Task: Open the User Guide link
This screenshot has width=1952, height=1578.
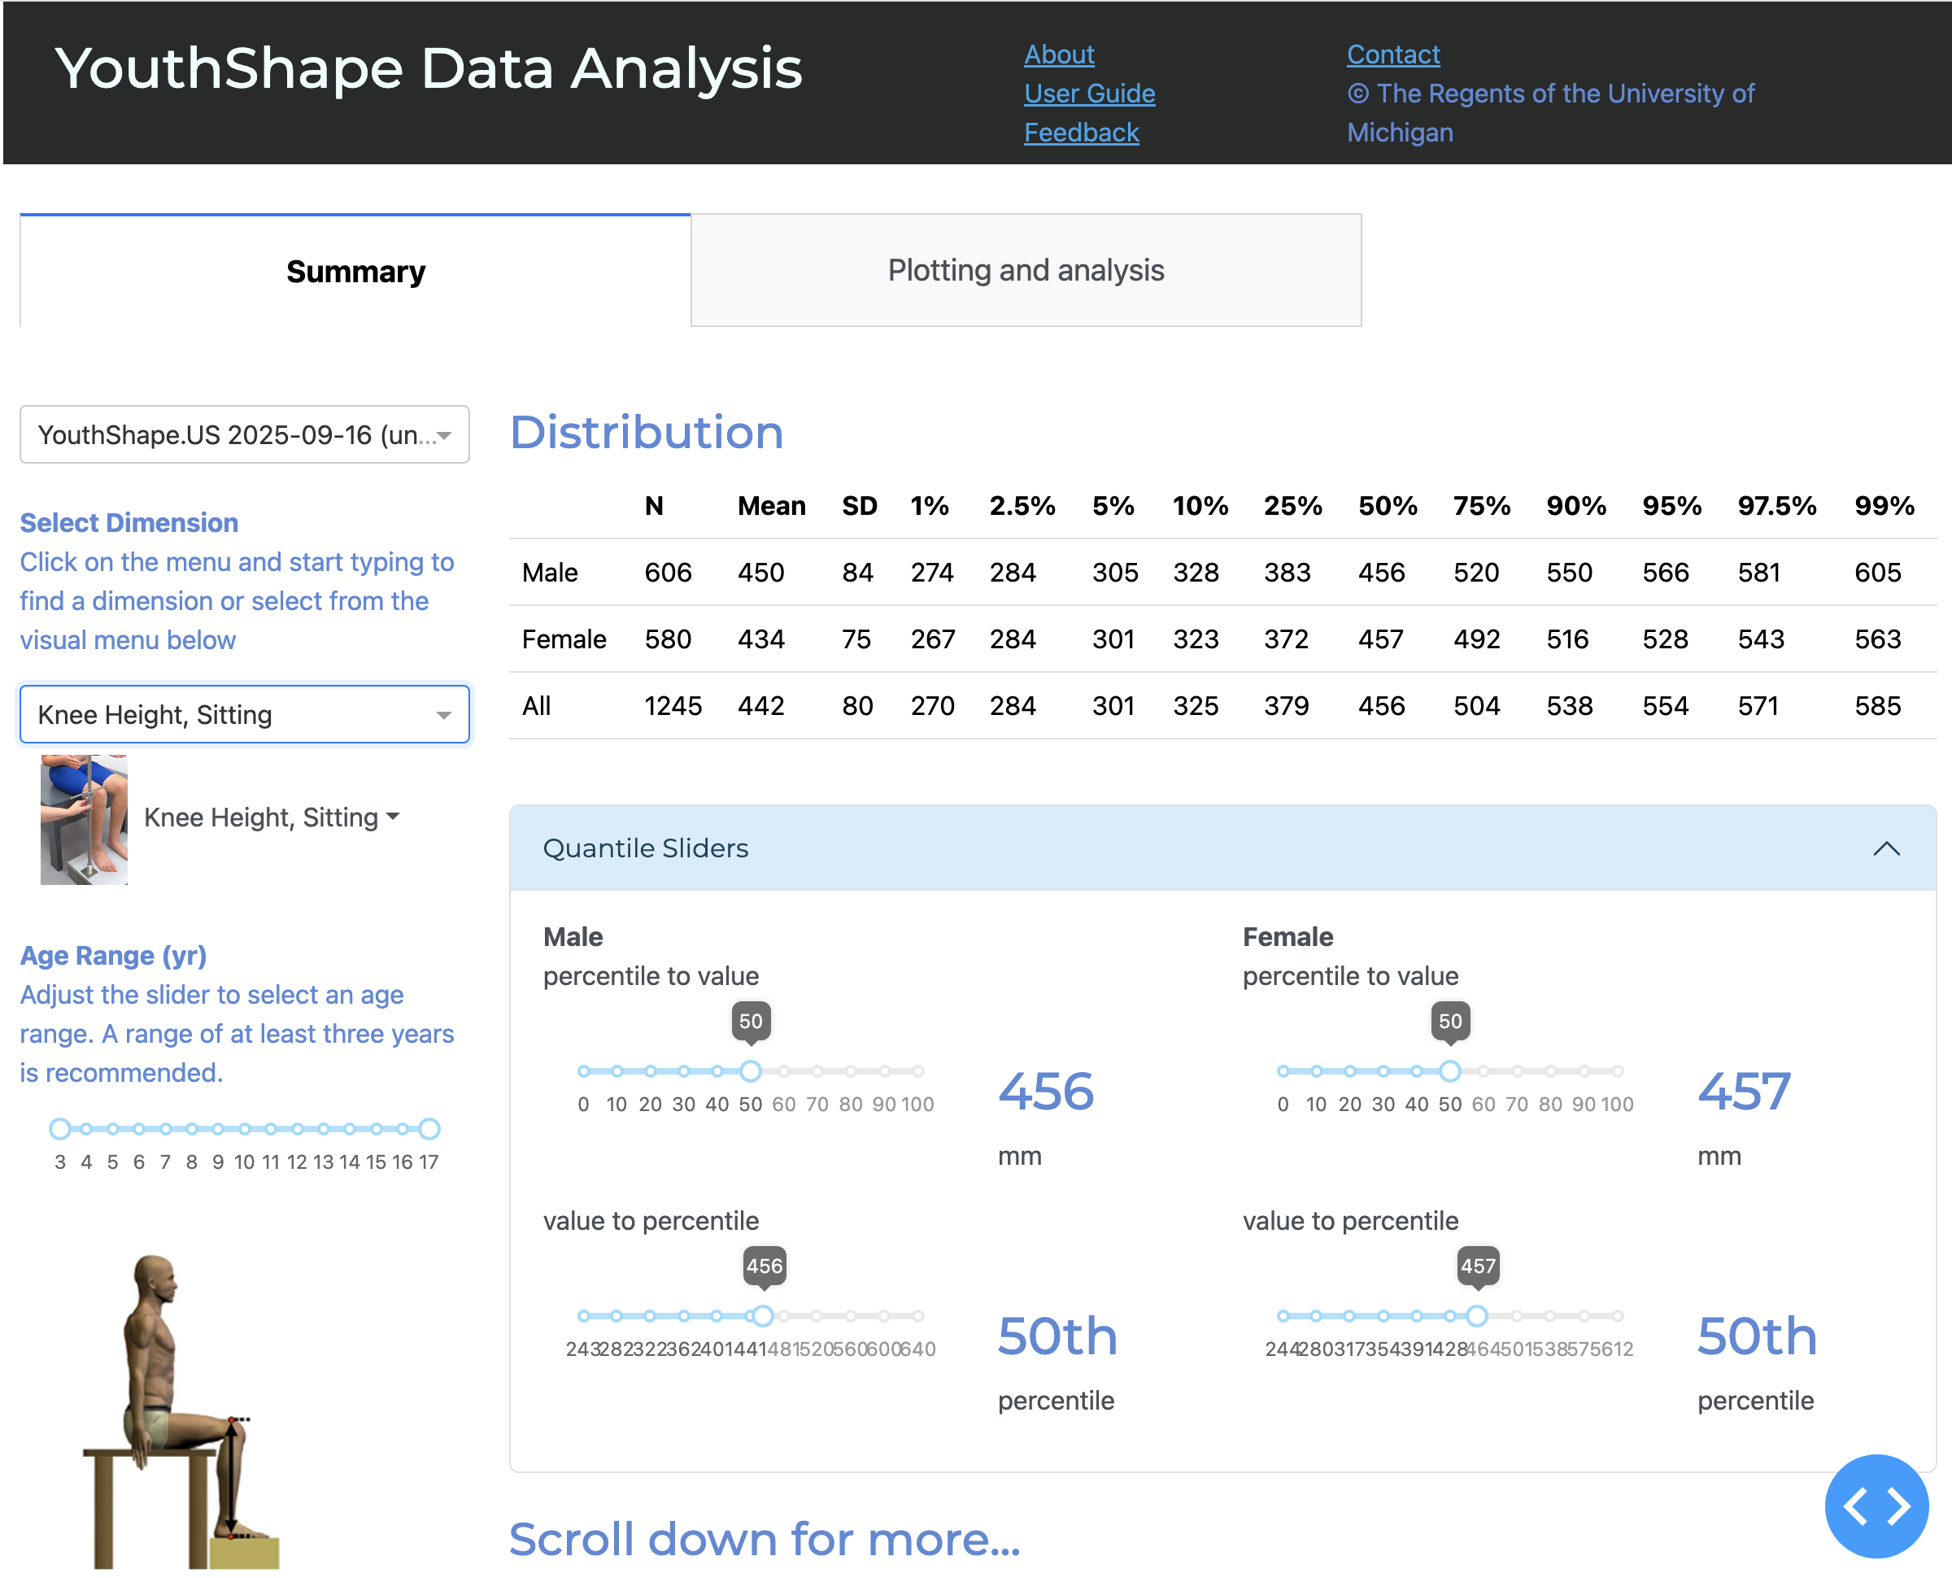Action: click(x=1089, y=94)
